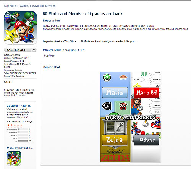
Task: Expand the All Versions ratings disclosure triangle
Action: coord(7,121)
